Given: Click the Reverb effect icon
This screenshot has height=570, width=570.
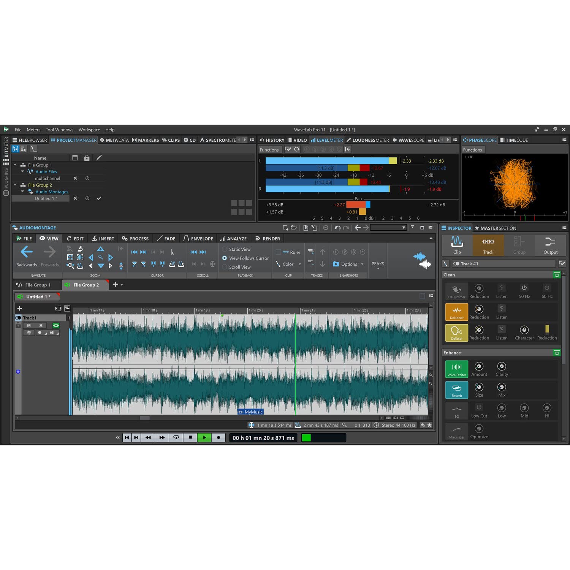Looking at the screenshot, I should coord(456,389).
